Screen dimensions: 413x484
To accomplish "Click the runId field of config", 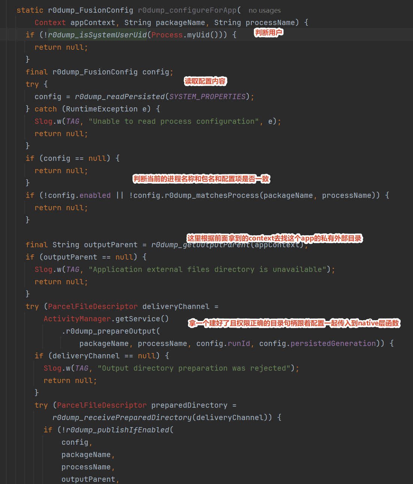I will 239,343.
